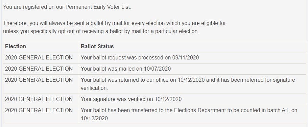Select the ballot mailed on 10/07/2020 status
Viewport: 308px width, 127px height.
coord(126,69)
